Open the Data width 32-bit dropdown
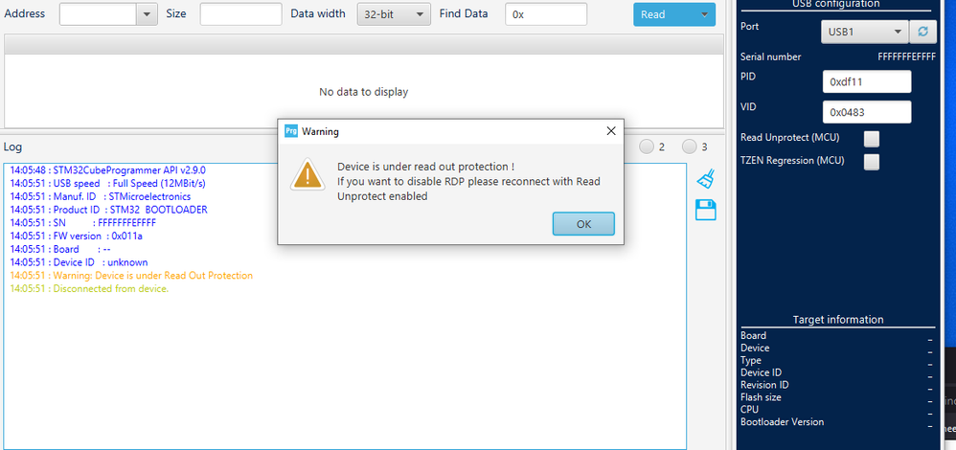The height and width of the screenshot is (450, 956). point(394,14)
